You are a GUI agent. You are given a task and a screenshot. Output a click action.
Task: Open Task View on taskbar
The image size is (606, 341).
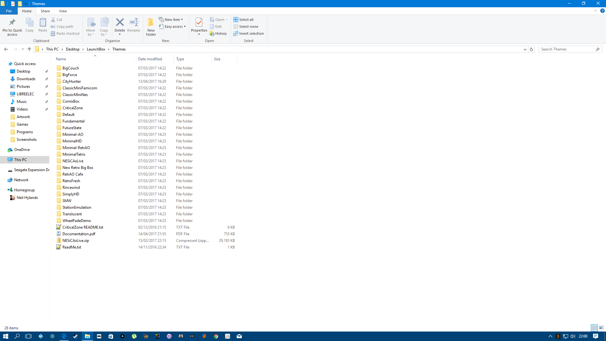click(x=29, y=336)
